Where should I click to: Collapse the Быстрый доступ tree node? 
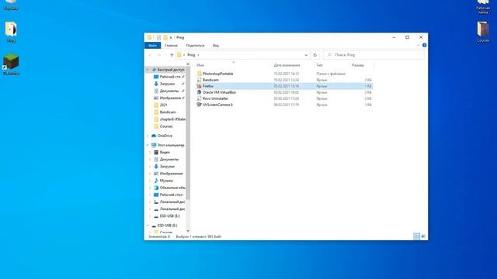pos(148,70)
